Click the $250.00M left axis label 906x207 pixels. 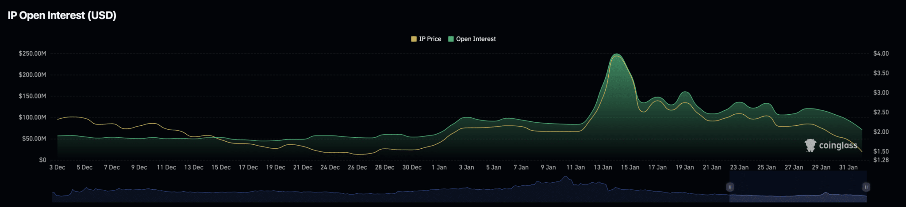click(32, 53)
